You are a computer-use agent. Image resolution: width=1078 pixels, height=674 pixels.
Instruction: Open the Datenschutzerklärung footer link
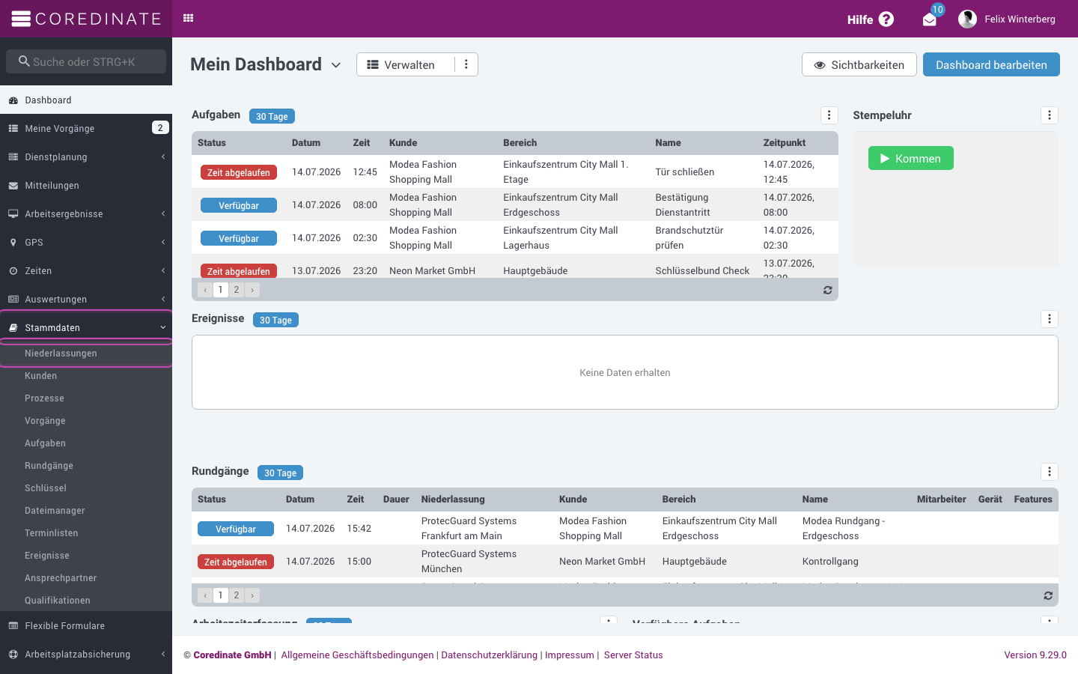point(490,655)
